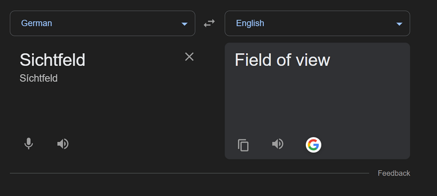The image size is (437, 196).
Task: Click the phonetic text "Síchtfeld"
Action: pyautogui.click(x=38, y=79)
